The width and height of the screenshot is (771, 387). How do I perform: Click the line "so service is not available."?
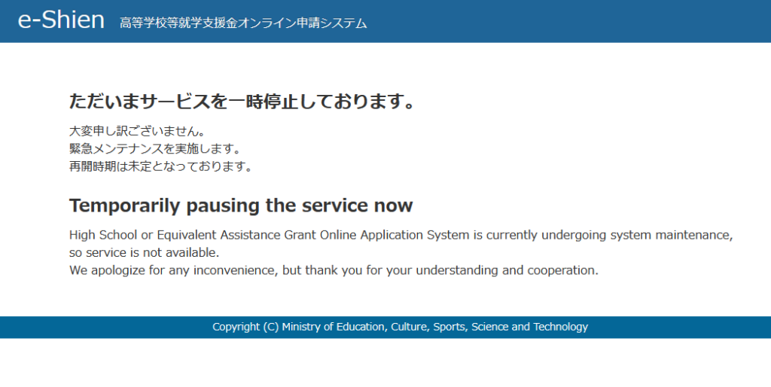coord(144,252)
